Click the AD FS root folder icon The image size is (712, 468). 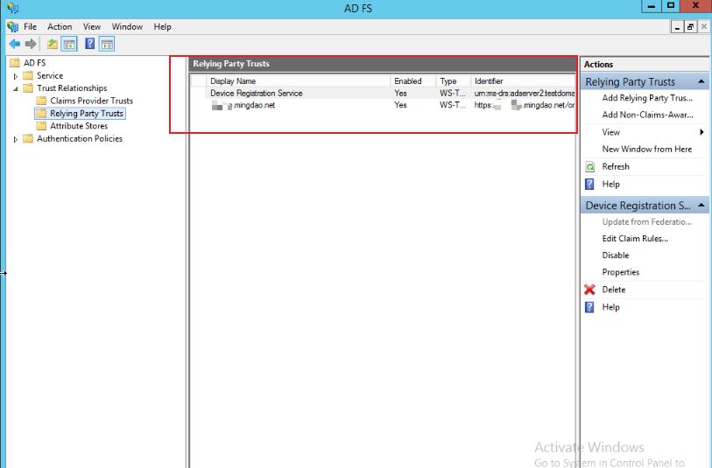pos(15,63)
